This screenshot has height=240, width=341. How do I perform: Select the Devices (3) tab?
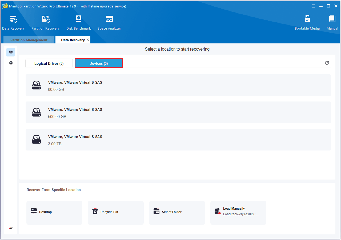(x=99, y=63)
